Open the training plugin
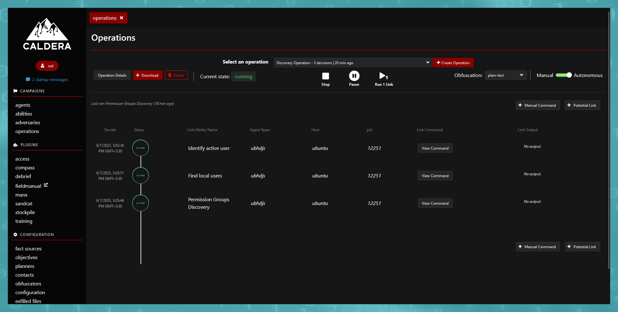The width and height of the screenshot is (618, 312). tap(24, 221)
